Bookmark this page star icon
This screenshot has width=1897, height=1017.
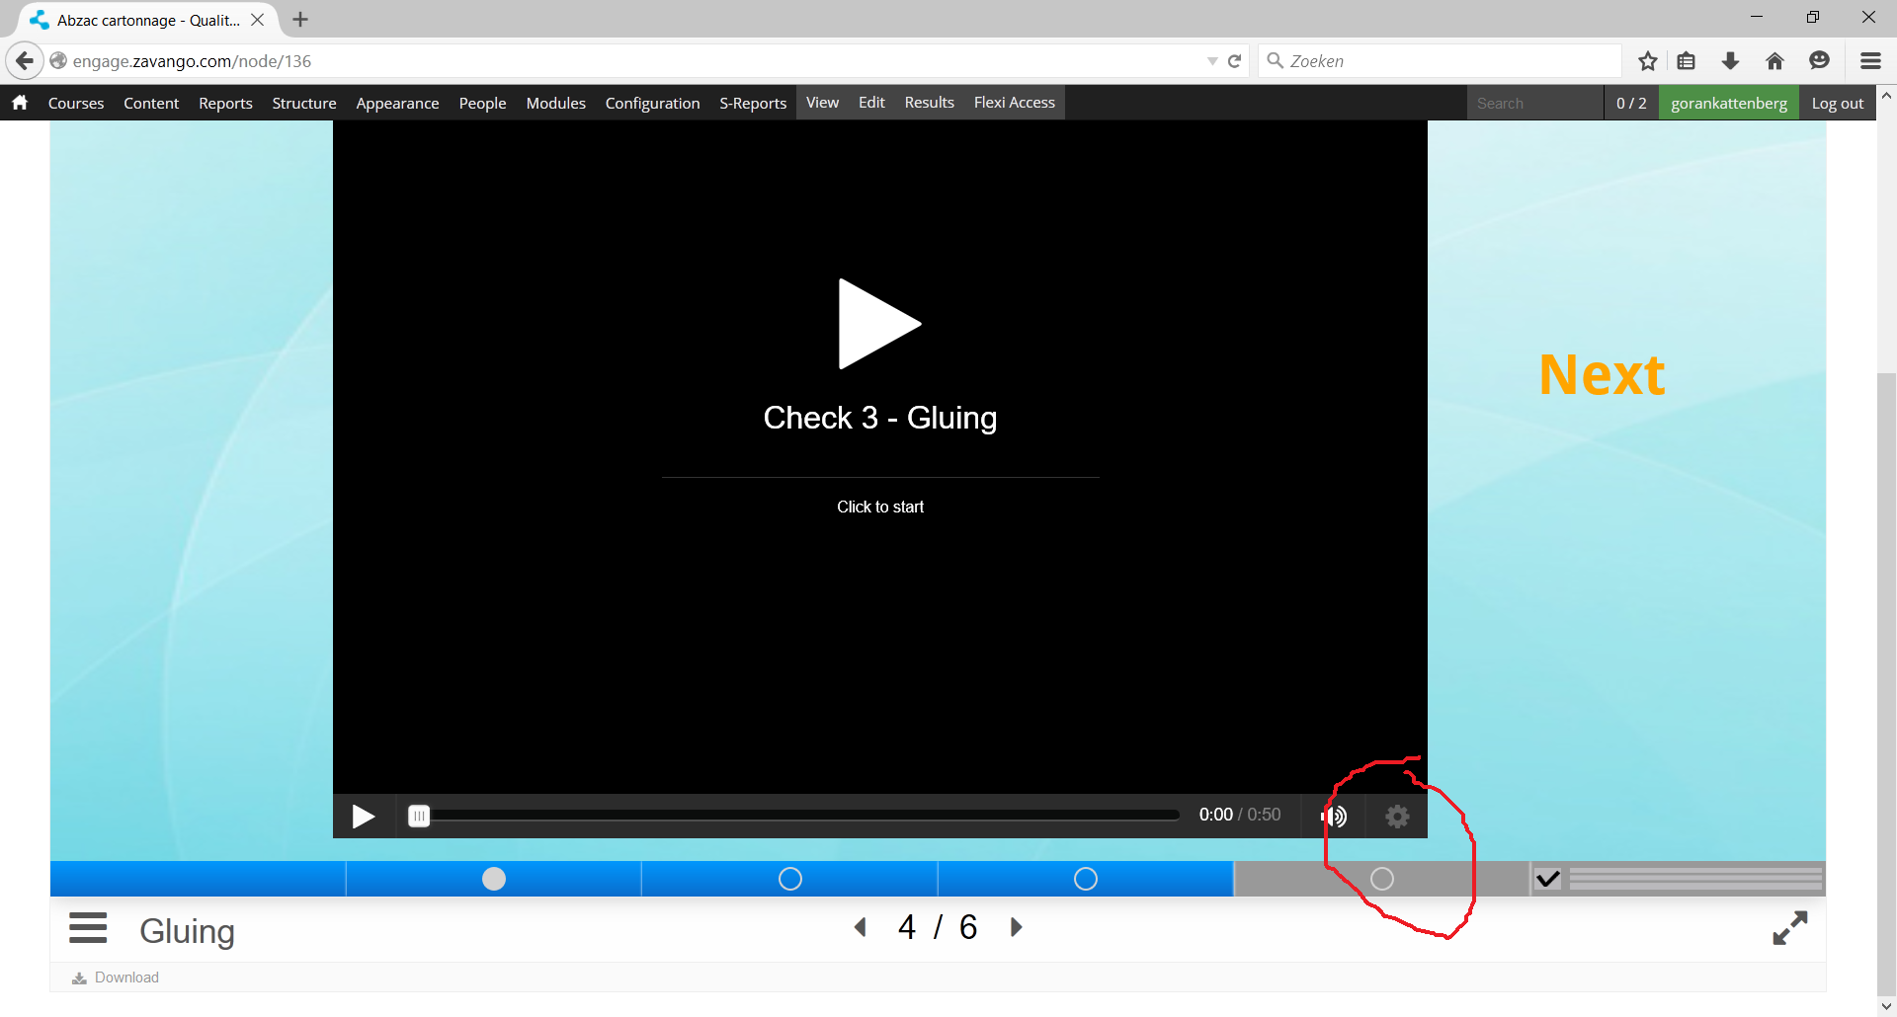[1647, 61]
